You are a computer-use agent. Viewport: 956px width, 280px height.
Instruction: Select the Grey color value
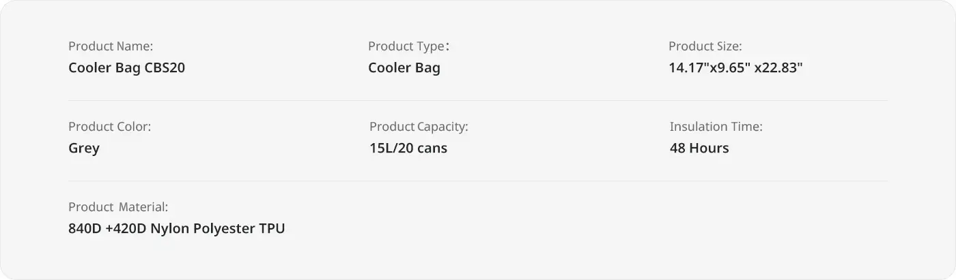84,149
